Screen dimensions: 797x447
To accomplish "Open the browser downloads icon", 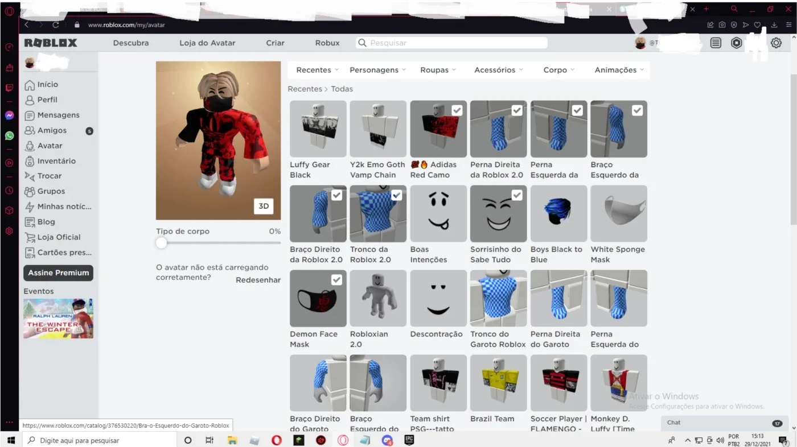I will click(774, 25).
